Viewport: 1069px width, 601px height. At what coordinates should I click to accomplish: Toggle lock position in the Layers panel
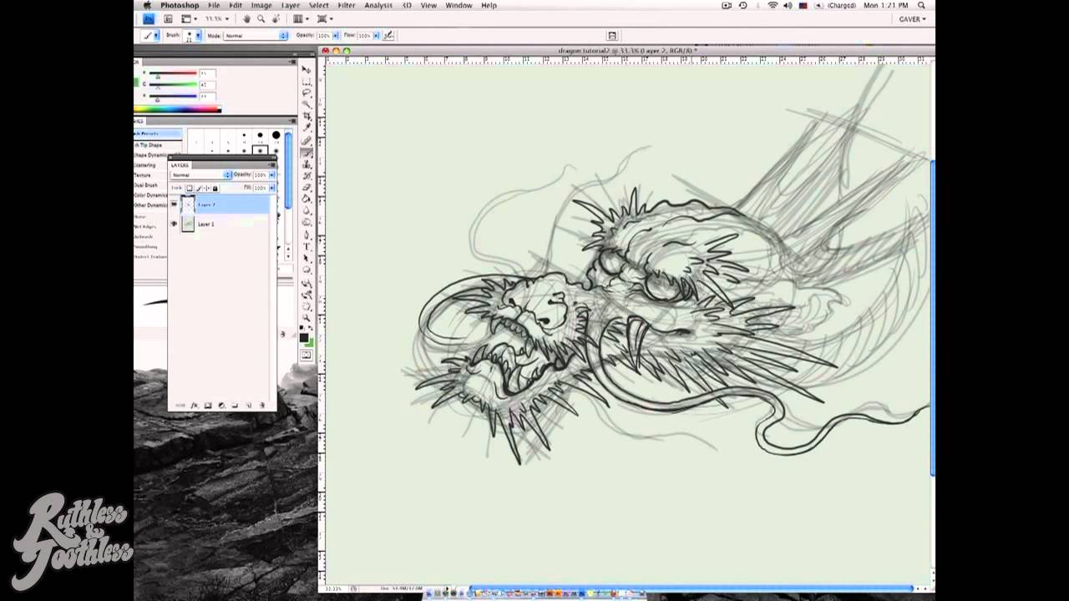pos(206,188)
